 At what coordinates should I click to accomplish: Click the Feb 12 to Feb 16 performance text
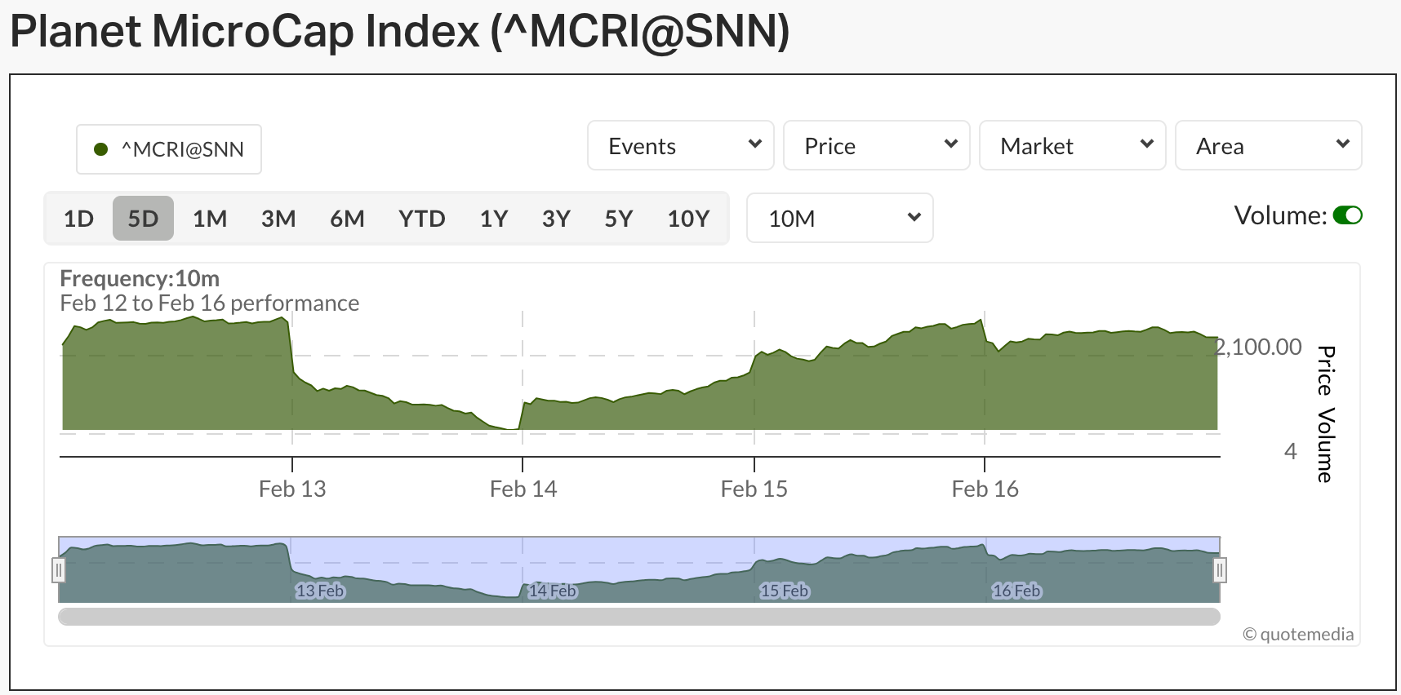tap(210, 303)
